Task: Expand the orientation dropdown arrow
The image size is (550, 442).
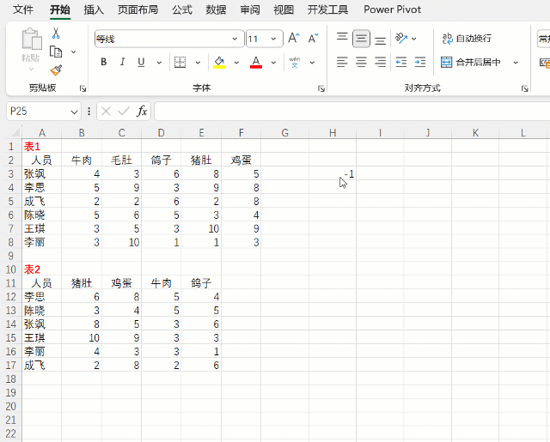Action: point(414,39)
